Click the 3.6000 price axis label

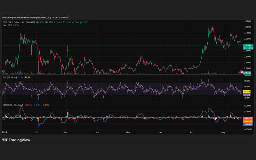(247, 27)
